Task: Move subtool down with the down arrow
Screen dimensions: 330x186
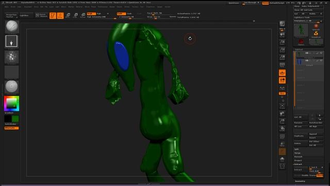Action: pos(320,119)
